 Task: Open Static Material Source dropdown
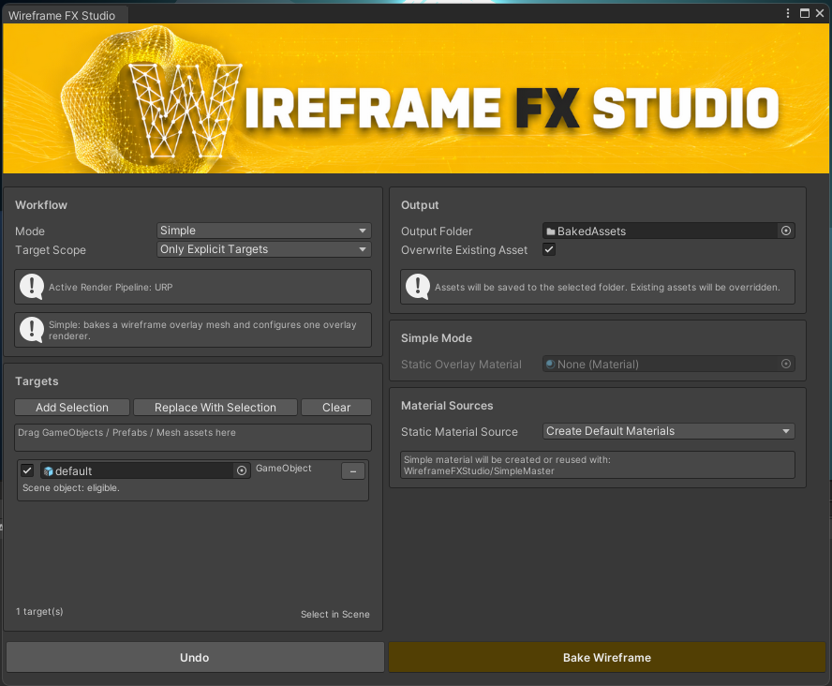click(x=669, y=431)
